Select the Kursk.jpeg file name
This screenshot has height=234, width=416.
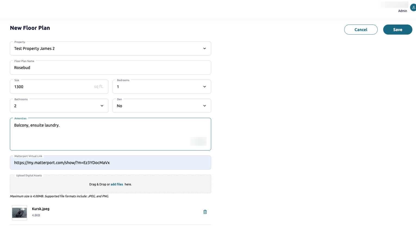coord(41,209)
